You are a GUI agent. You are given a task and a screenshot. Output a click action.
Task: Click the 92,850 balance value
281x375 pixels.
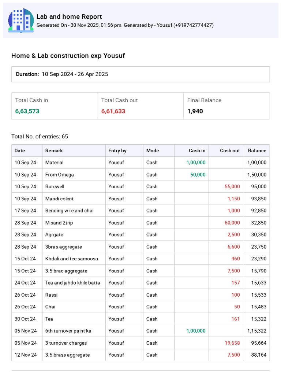point(259,211)
